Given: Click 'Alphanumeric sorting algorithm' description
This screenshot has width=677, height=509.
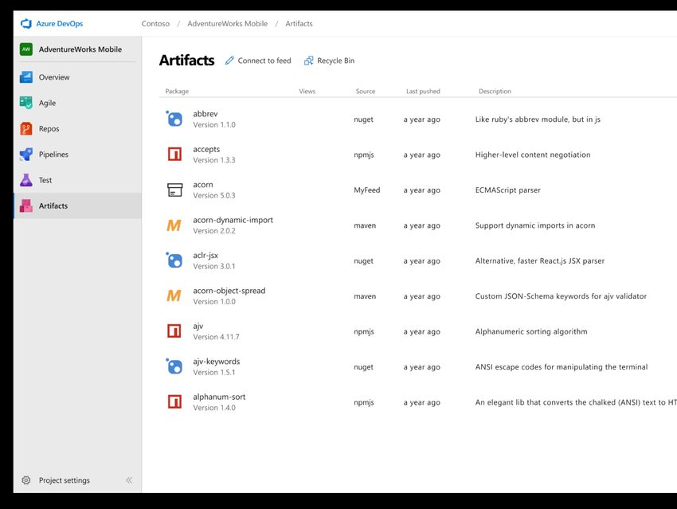Looking at the screenshot, I should pyautogui.click(x=531, y=331).
